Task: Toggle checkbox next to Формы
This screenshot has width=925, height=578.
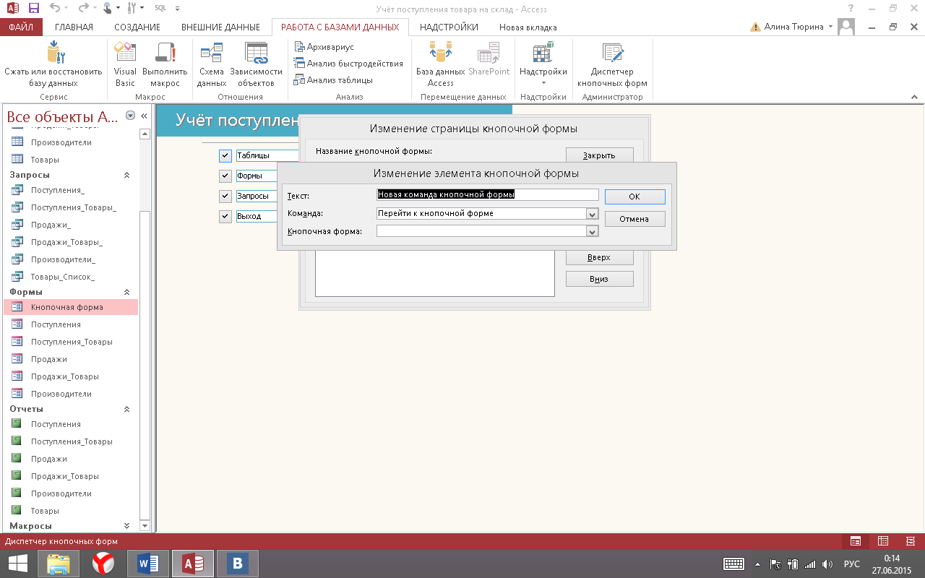Action: (x=225, y=176)
